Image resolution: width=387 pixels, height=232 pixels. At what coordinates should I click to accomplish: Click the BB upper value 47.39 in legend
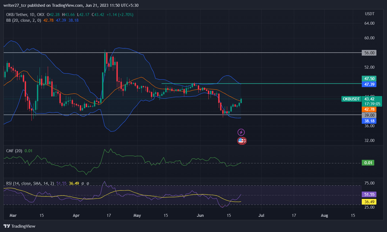pos(61,20)
